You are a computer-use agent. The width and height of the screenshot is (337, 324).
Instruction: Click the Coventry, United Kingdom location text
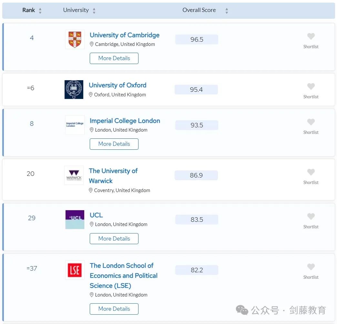click(x=122, y=190)
